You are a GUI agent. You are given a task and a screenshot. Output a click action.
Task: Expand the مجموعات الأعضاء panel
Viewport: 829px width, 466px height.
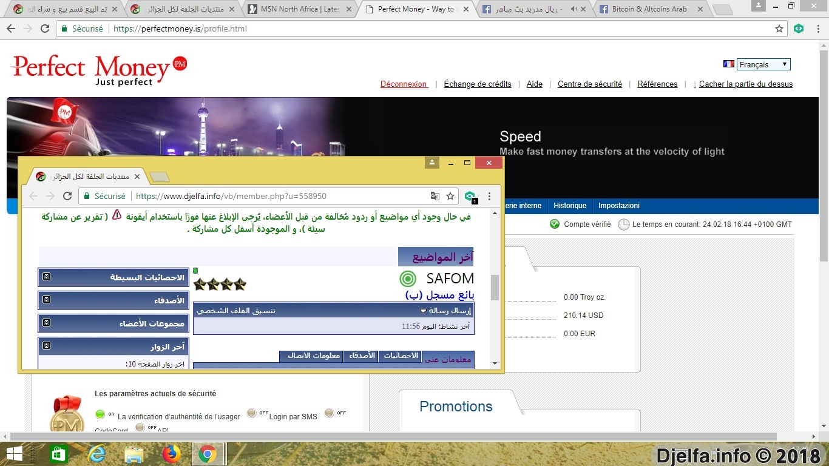(46, 323)
